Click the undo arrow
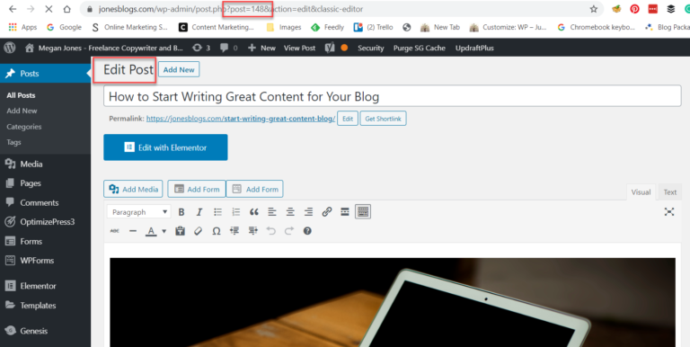Image resolution: width=690 pixels, height=347 pixels. click(x=271, y=231)
